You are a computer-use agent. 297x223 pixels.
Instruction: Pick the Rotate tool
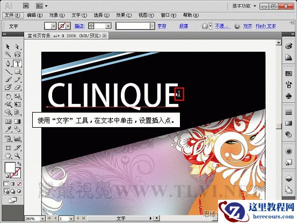(8, 96)
